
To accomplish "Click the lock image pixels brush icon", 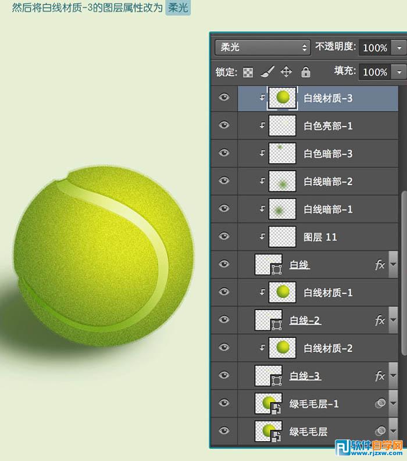I will click(x=267, y=72).
